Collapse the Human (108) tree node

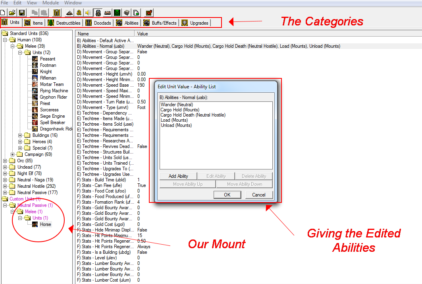coord(5,40)
